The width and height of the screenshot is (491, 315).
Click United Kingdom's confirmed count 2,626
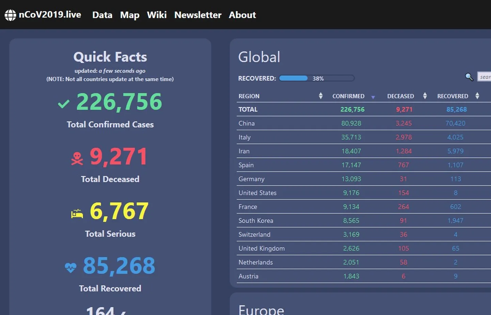point(351,249)
